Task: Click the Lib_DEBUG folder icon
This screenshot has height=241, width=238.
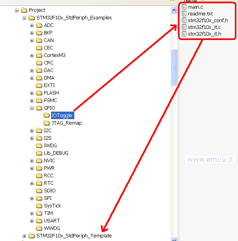Action: click(x=39, y=153)
